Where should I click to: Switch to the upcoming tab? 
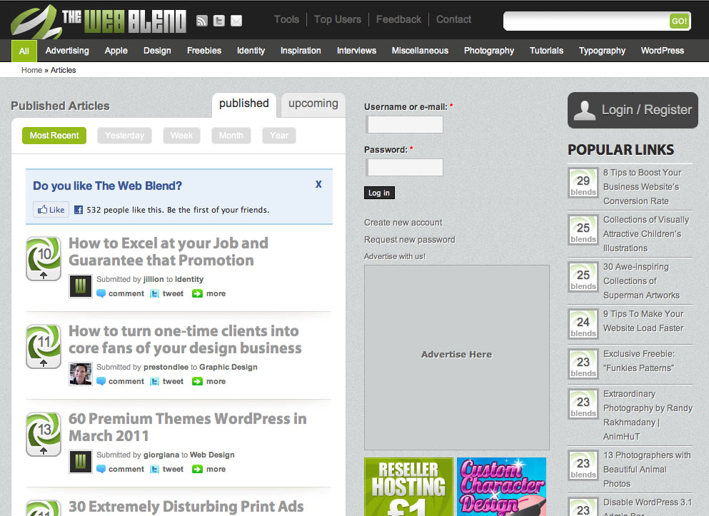[x=313, y=103]
